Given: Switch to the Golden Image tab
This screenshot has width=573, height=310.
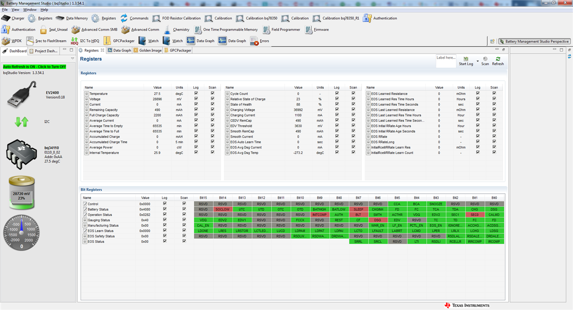Looking at the screenshot, I should (147, 50).
